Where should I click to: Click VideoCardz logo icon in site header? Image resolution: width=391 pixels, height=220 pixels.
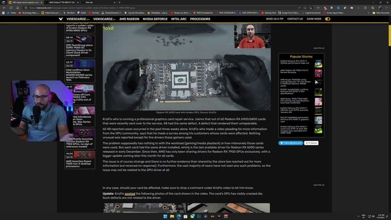point(60,19)
